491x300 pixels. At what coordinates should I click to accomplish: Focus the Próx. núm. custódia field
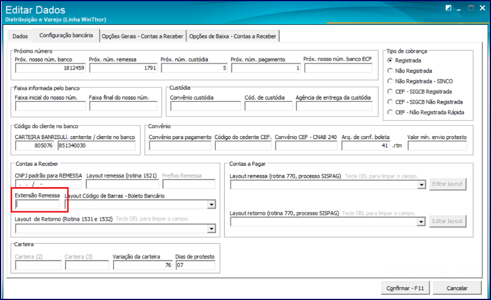(x=194, y=68)
